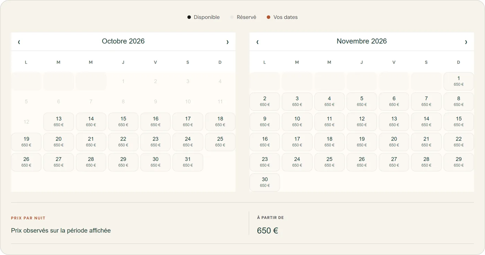Viewport: 485px width, 255px height.
Task: Choose October 28 date cell
Action: (91, 162)
